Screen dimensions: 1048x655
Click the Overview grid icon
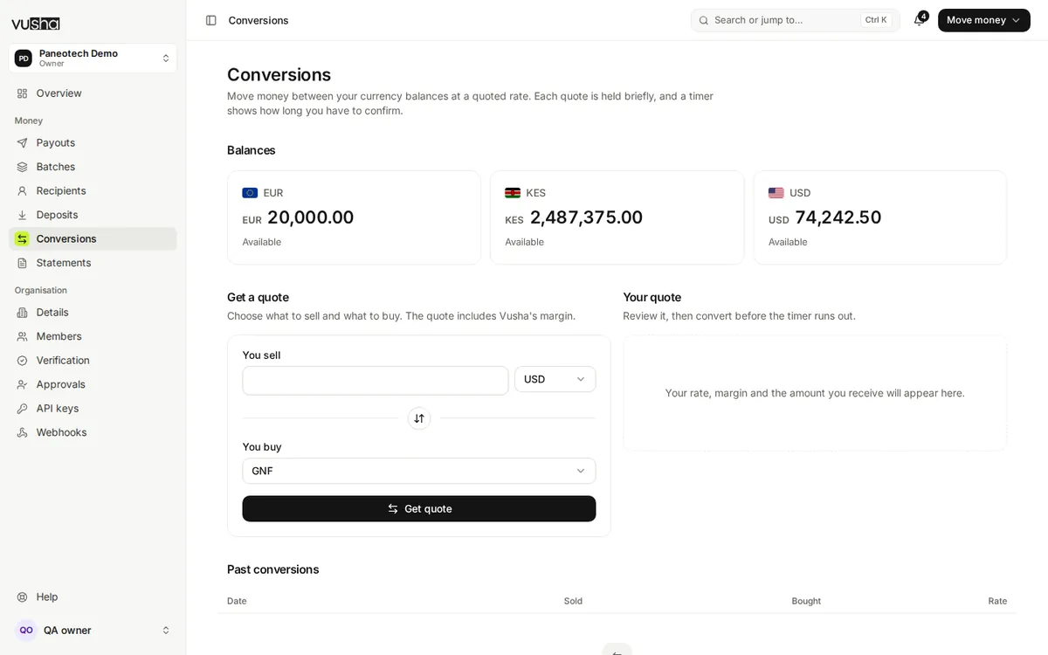22,93
